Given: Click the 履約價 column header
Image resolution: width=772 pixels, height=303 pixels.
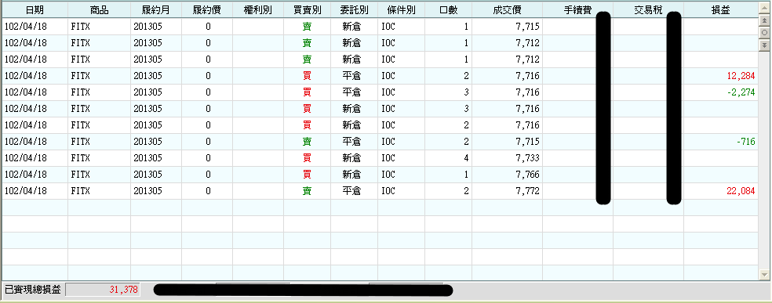Looking at the screenshot, I should (x=207, y=10).
